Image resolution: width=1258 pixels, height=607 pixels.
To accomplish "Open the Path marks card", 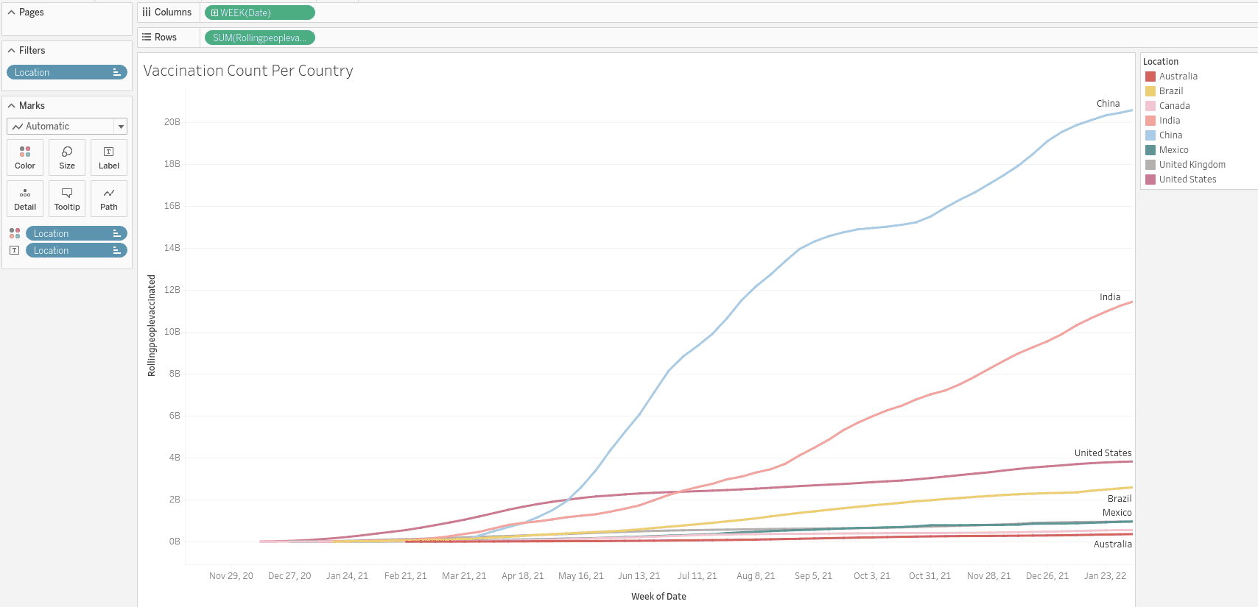I will (x=109, y=199).
